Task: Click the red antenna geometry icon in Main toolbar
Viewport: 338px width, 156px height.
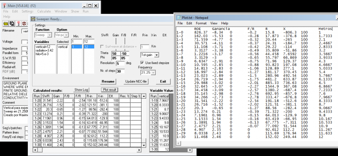Action: click(19, 23)
